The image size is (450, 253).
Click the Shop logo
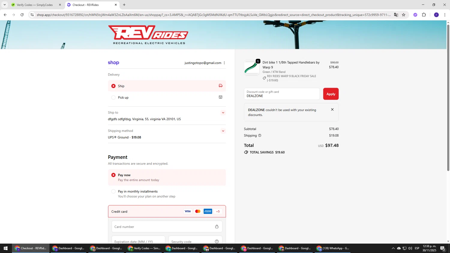coord(113,63)
